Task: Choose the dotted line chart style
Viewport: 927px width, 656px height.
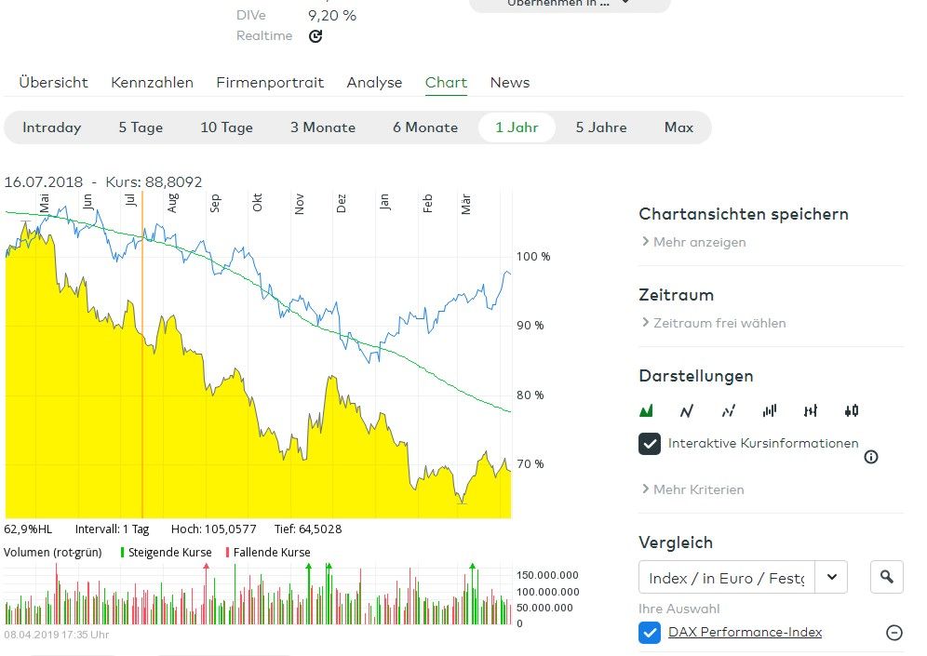Action: click(728, 409)
